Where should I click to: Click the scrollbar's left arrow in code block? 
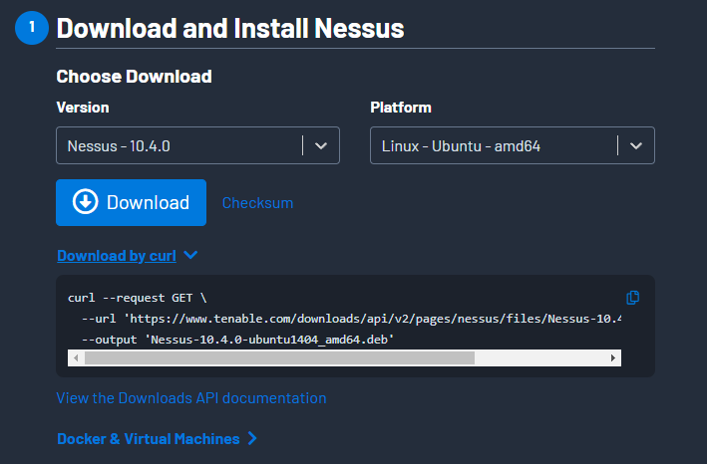[x=76, y=358]
